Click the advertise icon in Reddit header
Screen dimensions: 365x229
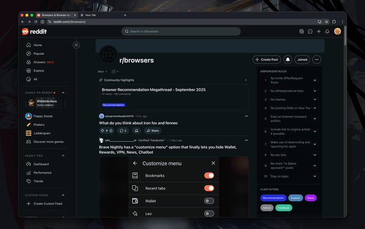pyautogui.click(x=302, y=31)
